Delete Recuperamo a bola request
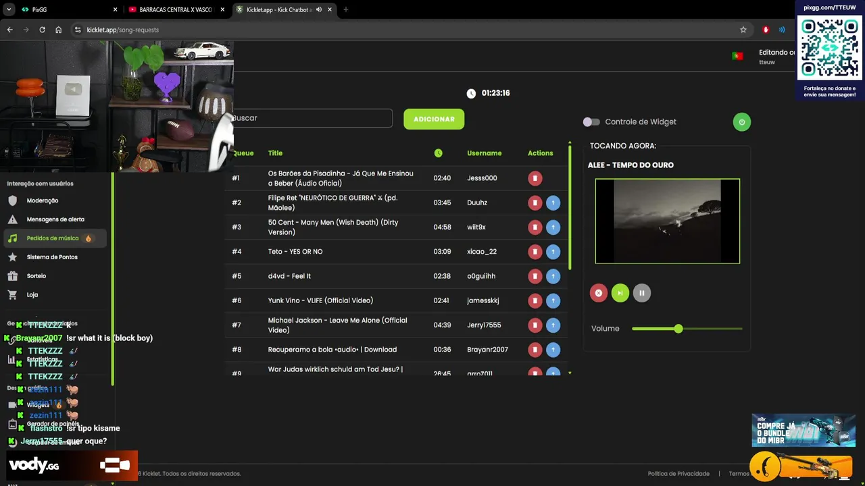This screenshot has height=486, width=865. (x=535, y=350)
